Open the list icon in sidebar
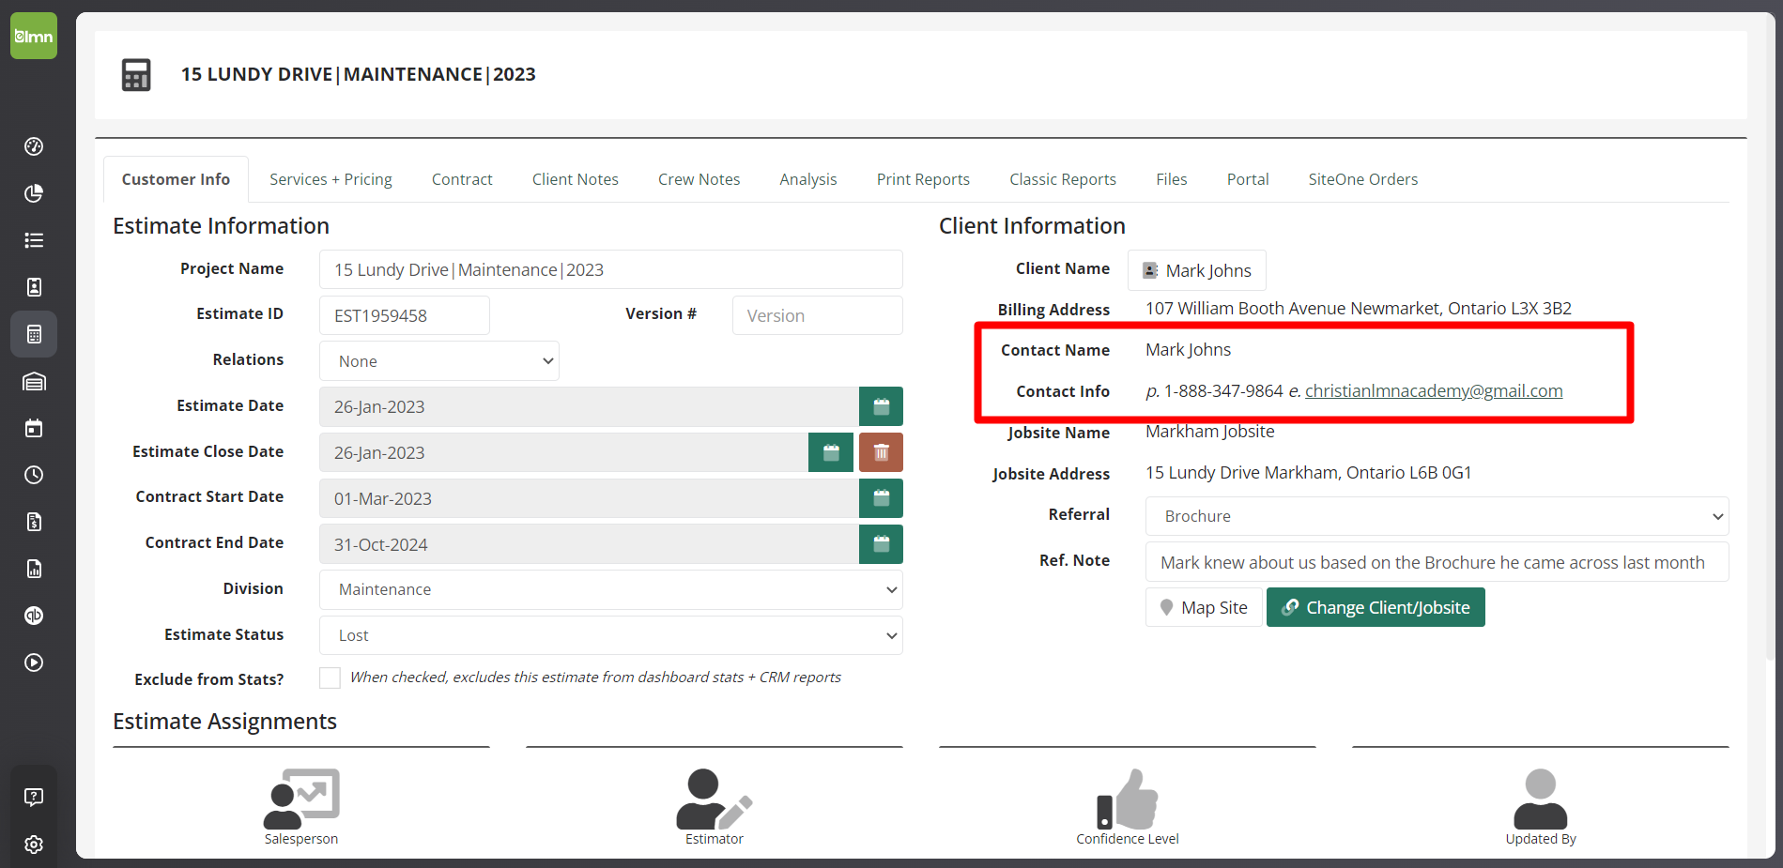The width and height of the screenshot is (1783, 868). coord(34,240)
